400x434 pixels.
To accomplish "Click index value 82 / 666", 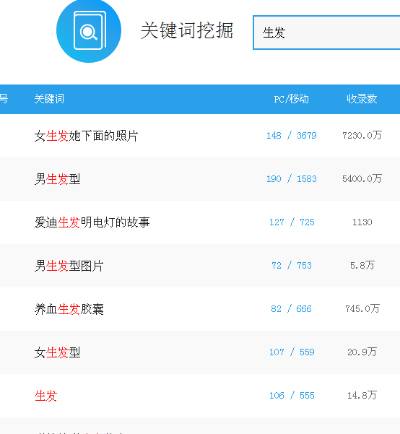I will click(x=291, y=309).
